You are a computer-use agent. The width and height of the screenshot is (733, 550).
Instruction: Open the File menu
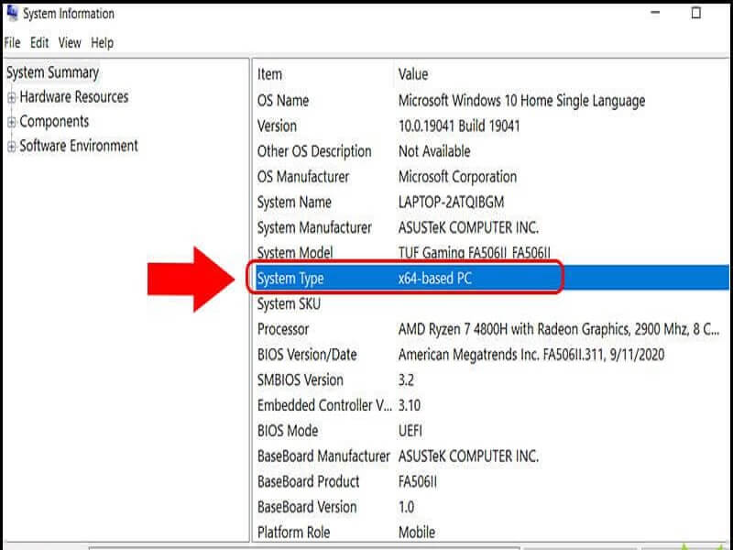click(x=12, y=42)
